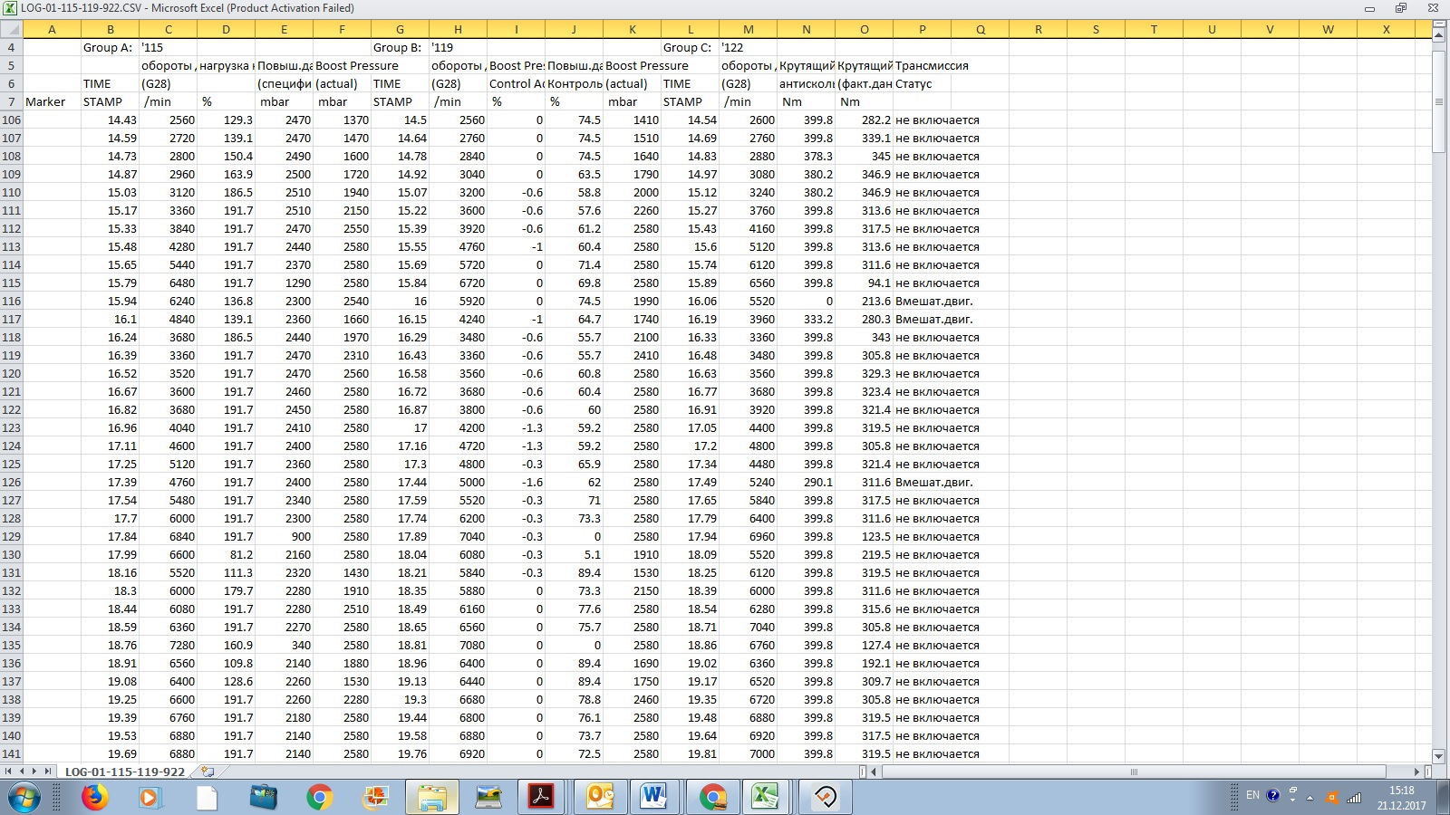Screen dimensions: 1450x815
Task: Launch Firefox from the taskbar
Action: click(94, 797)
